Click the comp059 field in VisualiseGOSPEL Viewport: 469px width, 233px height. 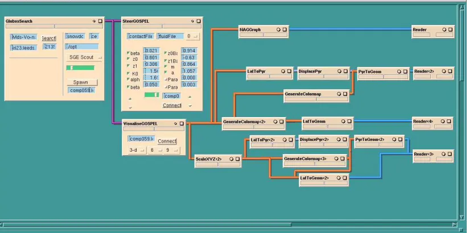pos(141,139)
